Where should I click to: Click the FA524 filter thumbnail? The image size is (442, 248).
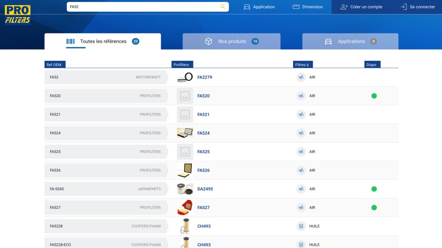[x=185, y=133]
